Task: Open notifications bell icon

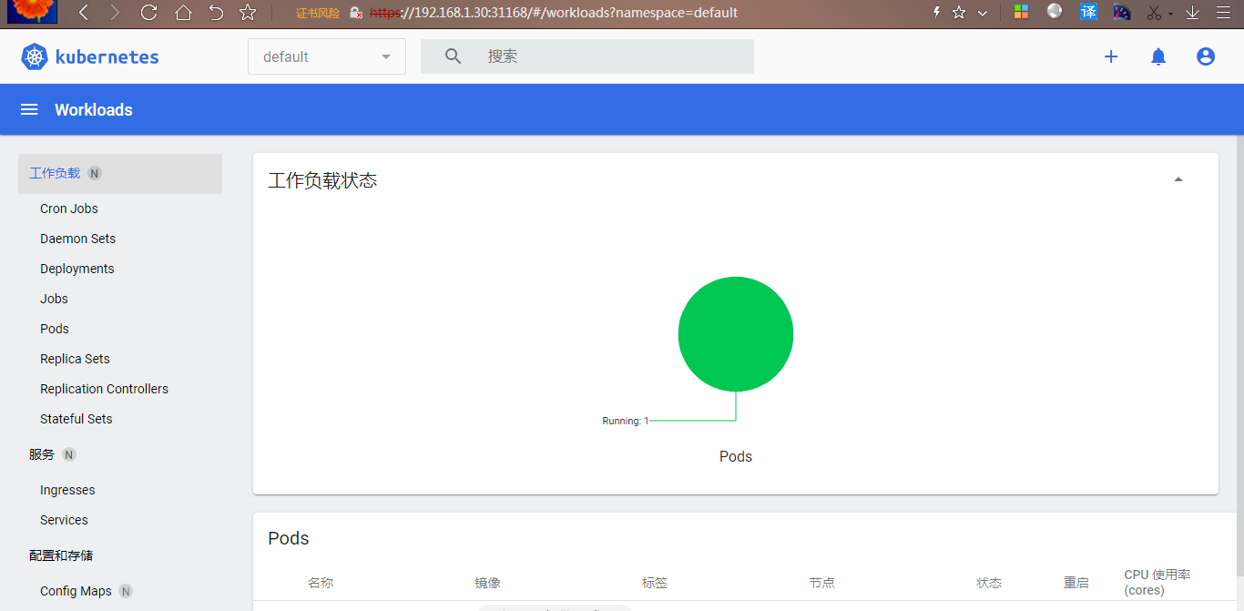Action: click(1158, 56)
